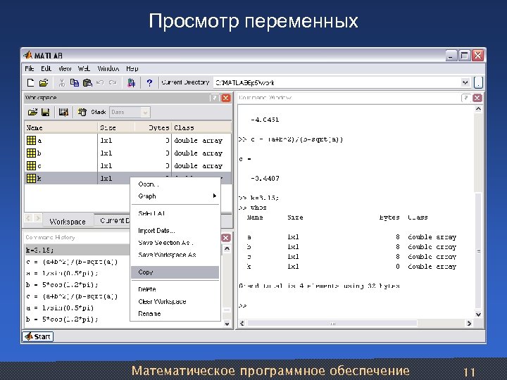Open Simulink library icon in toolbar
The image size is (507, 380).
pos(131,83)
